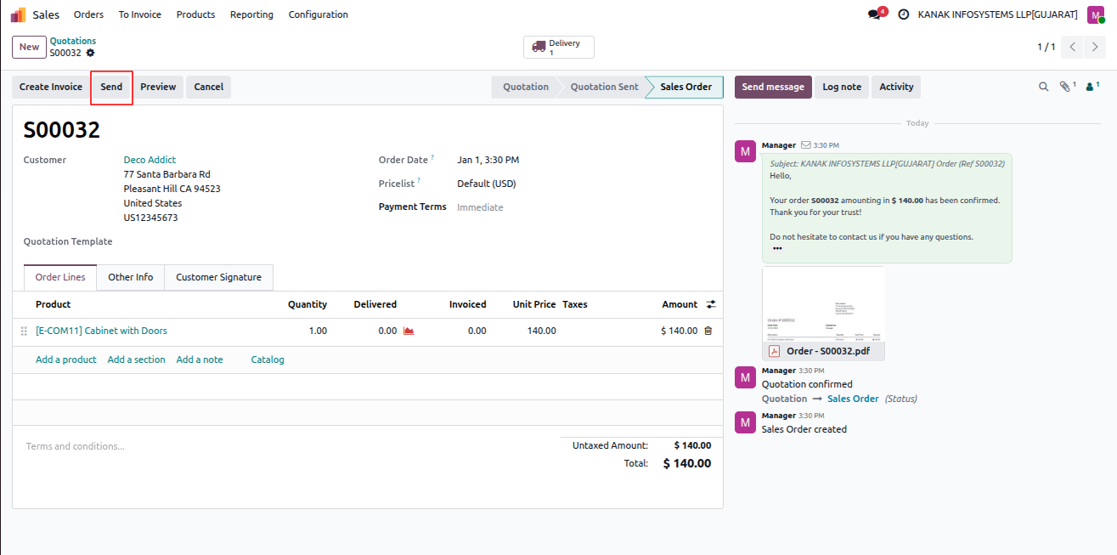Image resolution: width=1117 pixels, height=555 pixels.
Task: Click Send message in chatter
Action: [773, 87]
